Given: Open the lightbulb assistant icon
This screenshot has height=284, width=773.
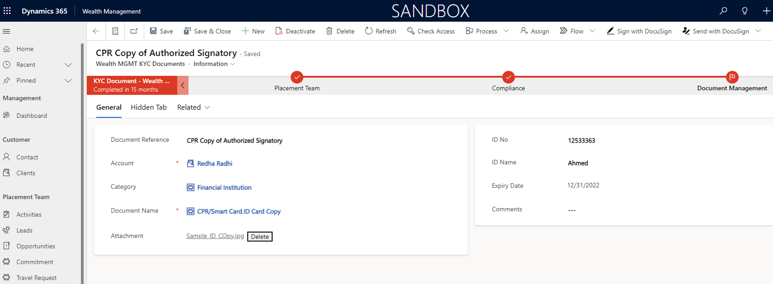Looking at the screenshot, I should [744, 11].
